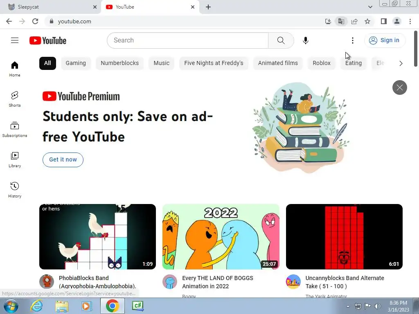Go back with browser back arrow
419x314 pixels.
[x=9, y=21]
